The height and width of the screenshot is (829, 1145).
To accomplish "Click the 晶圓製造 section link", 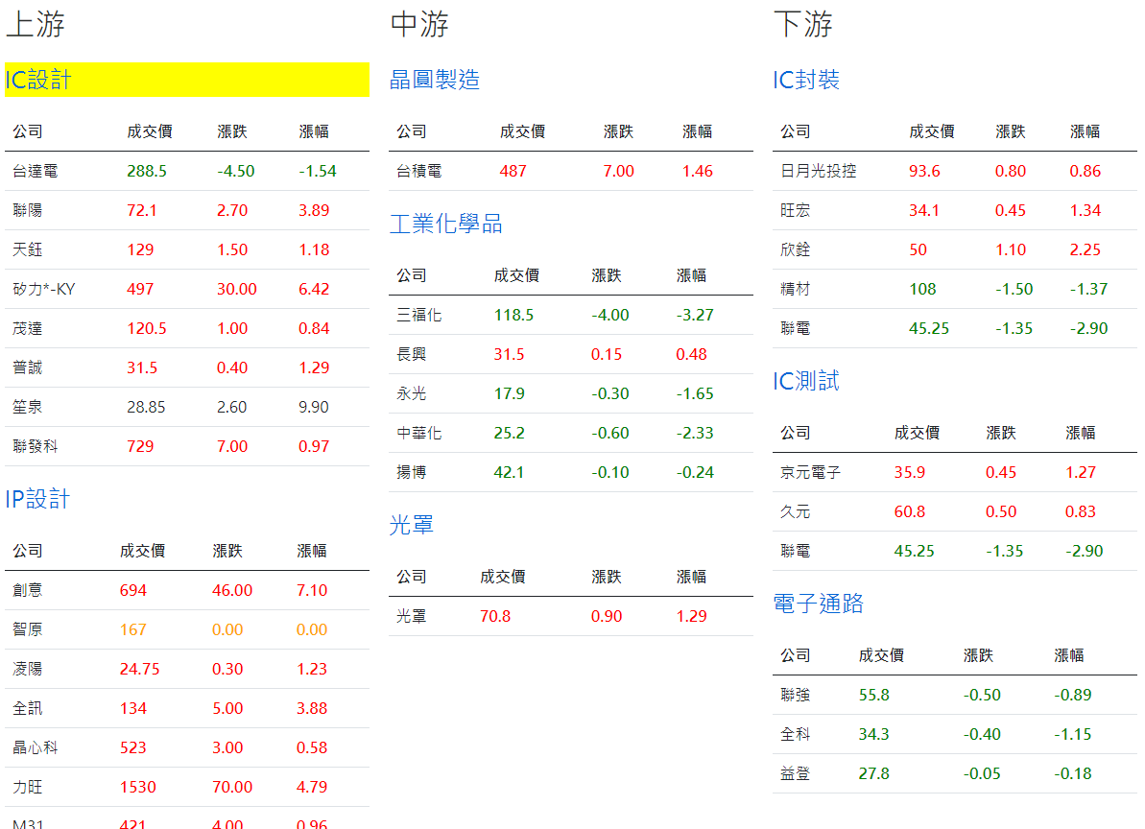I will 435,80.
